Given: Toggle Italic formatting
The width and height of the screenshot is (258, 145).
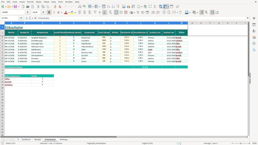Looking at the screenshot, I should (x=54, y=12).
